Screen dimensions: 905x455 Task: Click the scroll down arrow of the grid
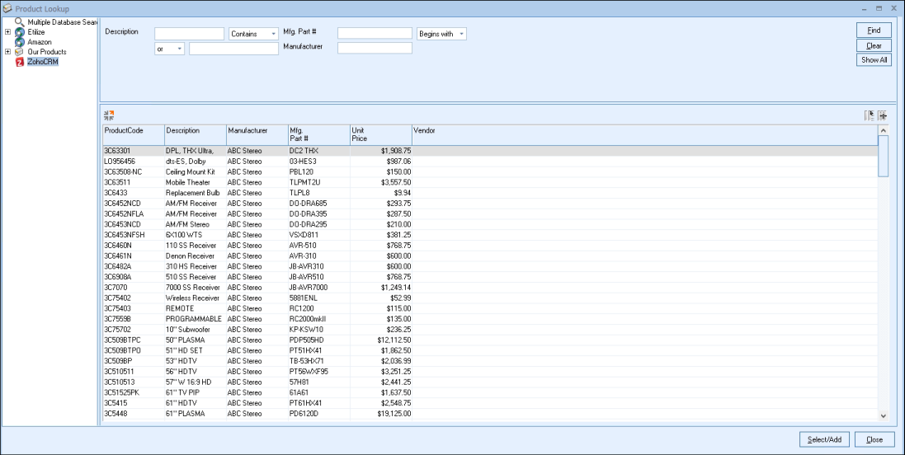(884, 416)
